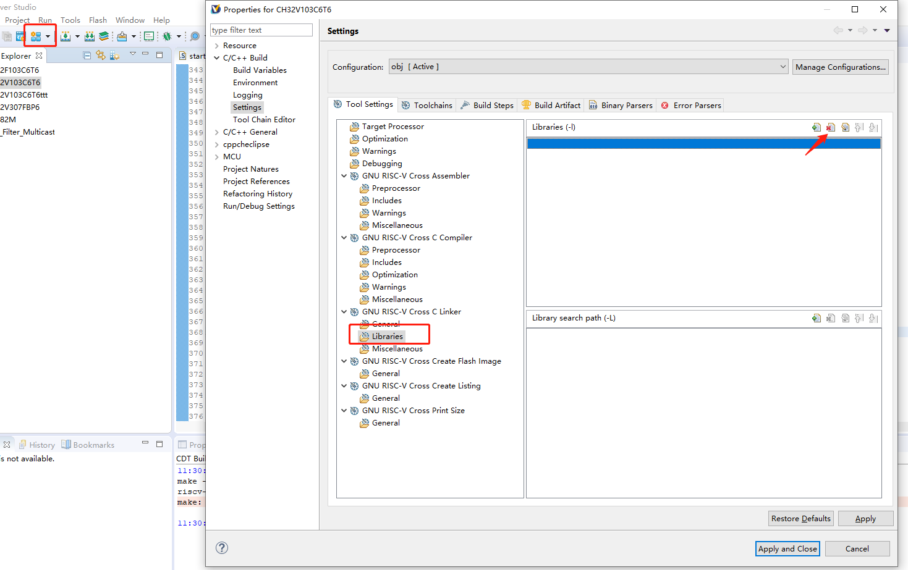Open the dialog Help question mark icon

pyautogui.click(x=222, y=548)
